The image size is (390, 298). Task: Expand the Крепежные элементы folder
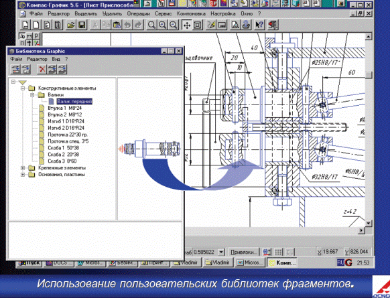pyautogui.click(x=23, y=168)
